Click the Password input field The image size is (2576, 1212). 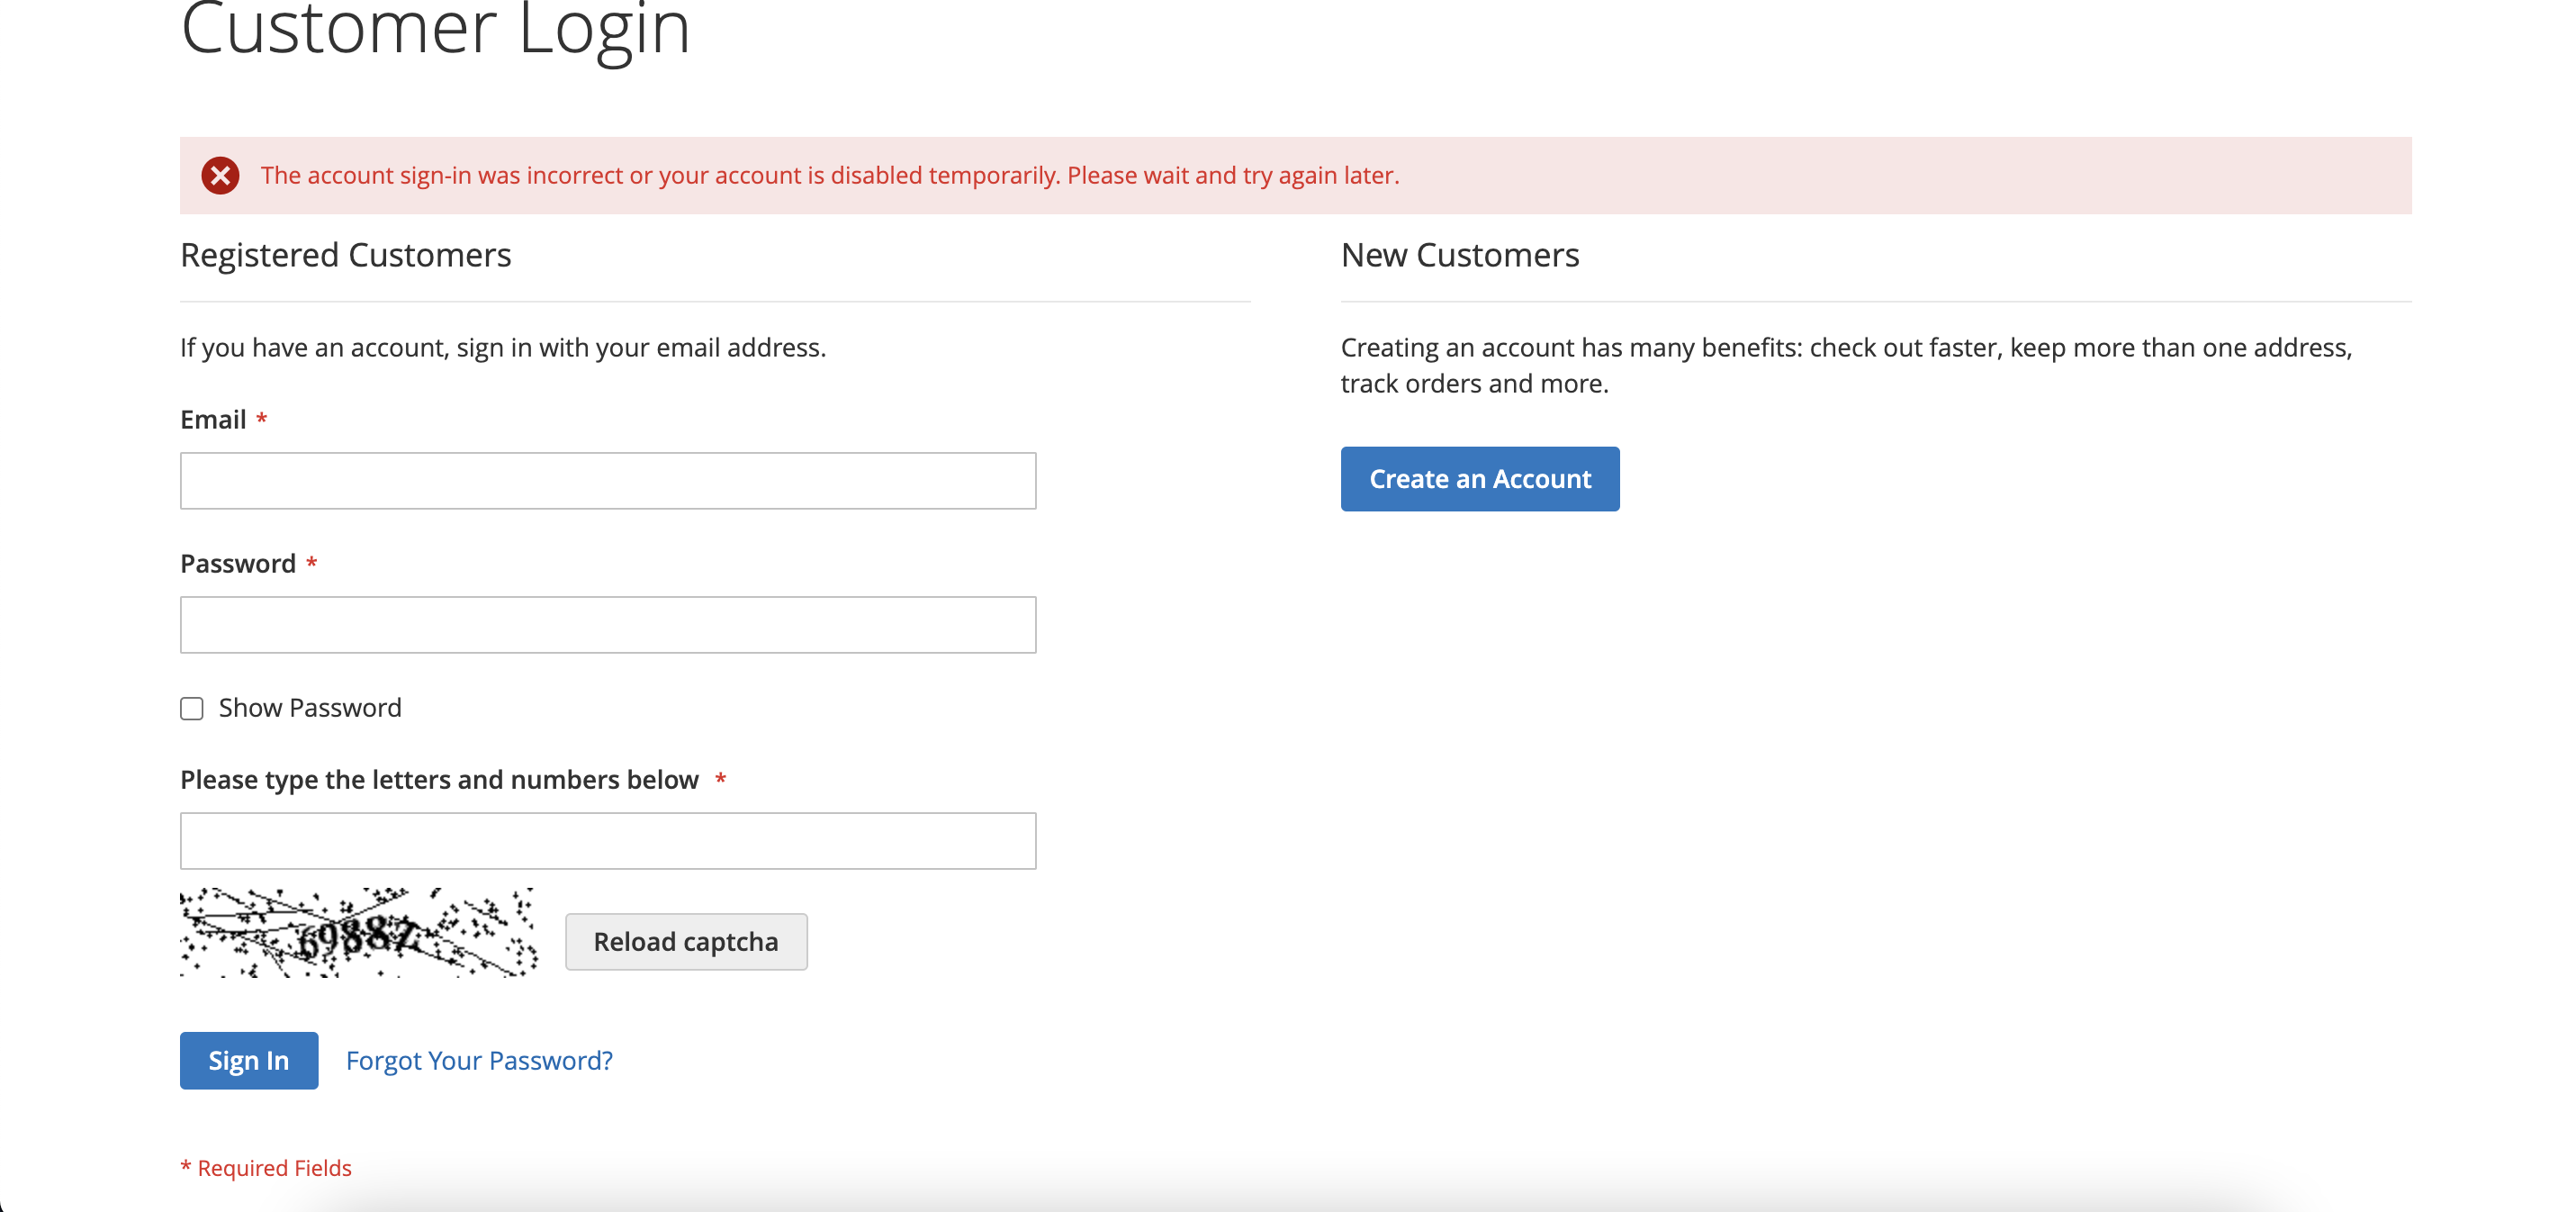[x=607, y=625]
